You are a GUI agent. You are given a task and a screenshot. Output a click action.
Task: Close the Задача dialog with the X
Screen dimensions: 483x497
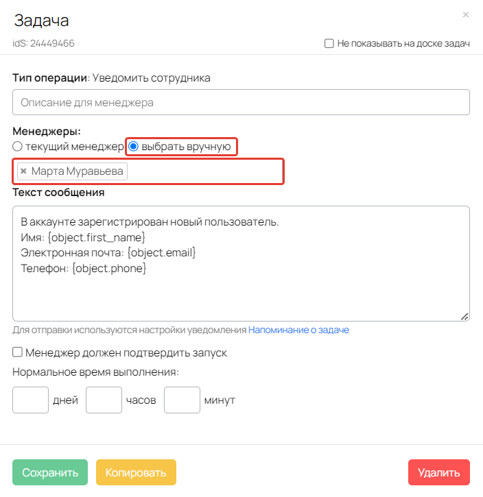[466, 14]
